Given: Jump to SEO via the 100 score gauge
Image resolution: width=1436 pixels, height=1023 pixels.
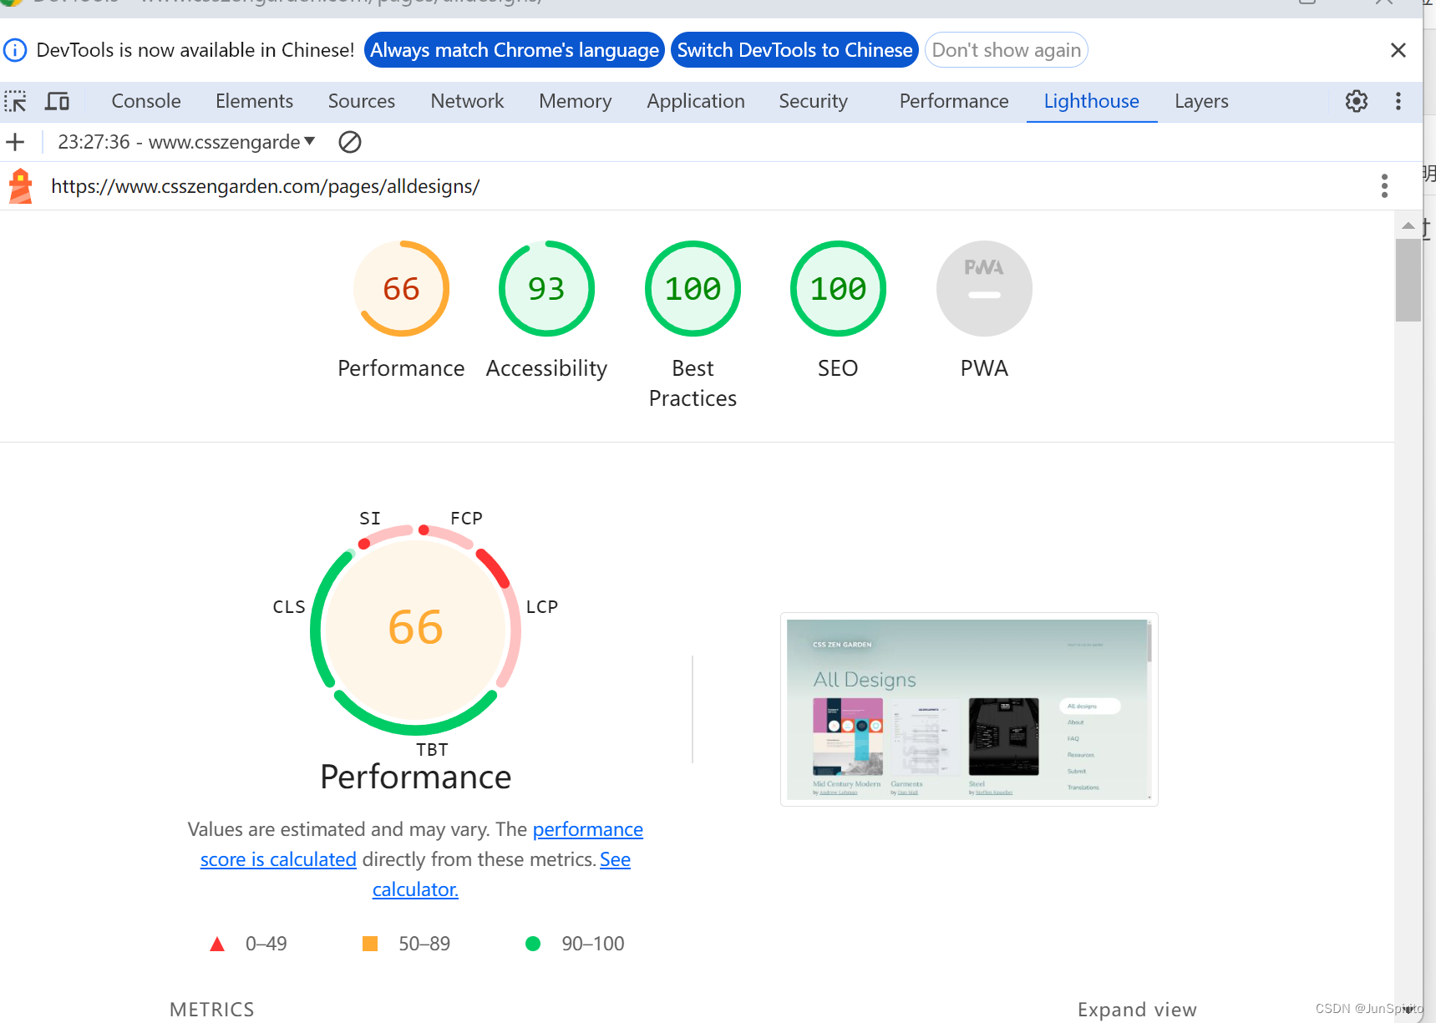Looking at the screenshot, I should tap(838, 289).
